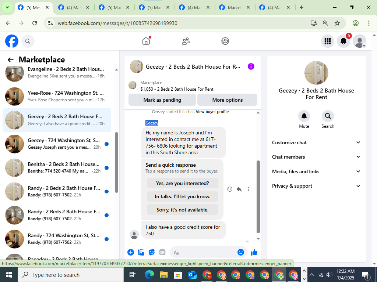Open browser zoom magnifier icon
Viewport: 377px width, 282px height.
[x=325, y=23]
